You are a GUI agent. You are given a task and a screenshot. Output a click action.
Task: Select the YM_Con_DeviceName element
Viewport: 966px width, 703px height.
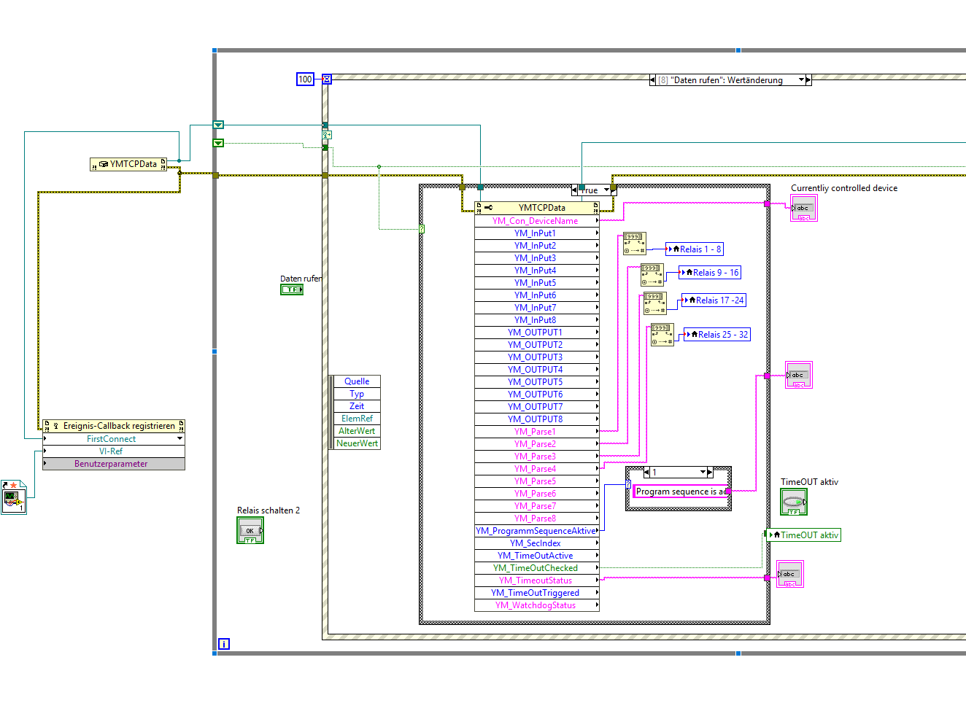point(537,221)
